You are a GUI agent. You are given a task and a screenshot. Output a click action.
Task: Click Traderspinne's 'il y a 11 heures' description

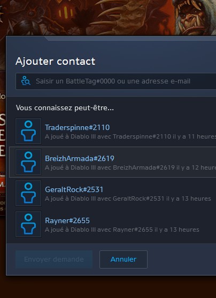[130, 136]
